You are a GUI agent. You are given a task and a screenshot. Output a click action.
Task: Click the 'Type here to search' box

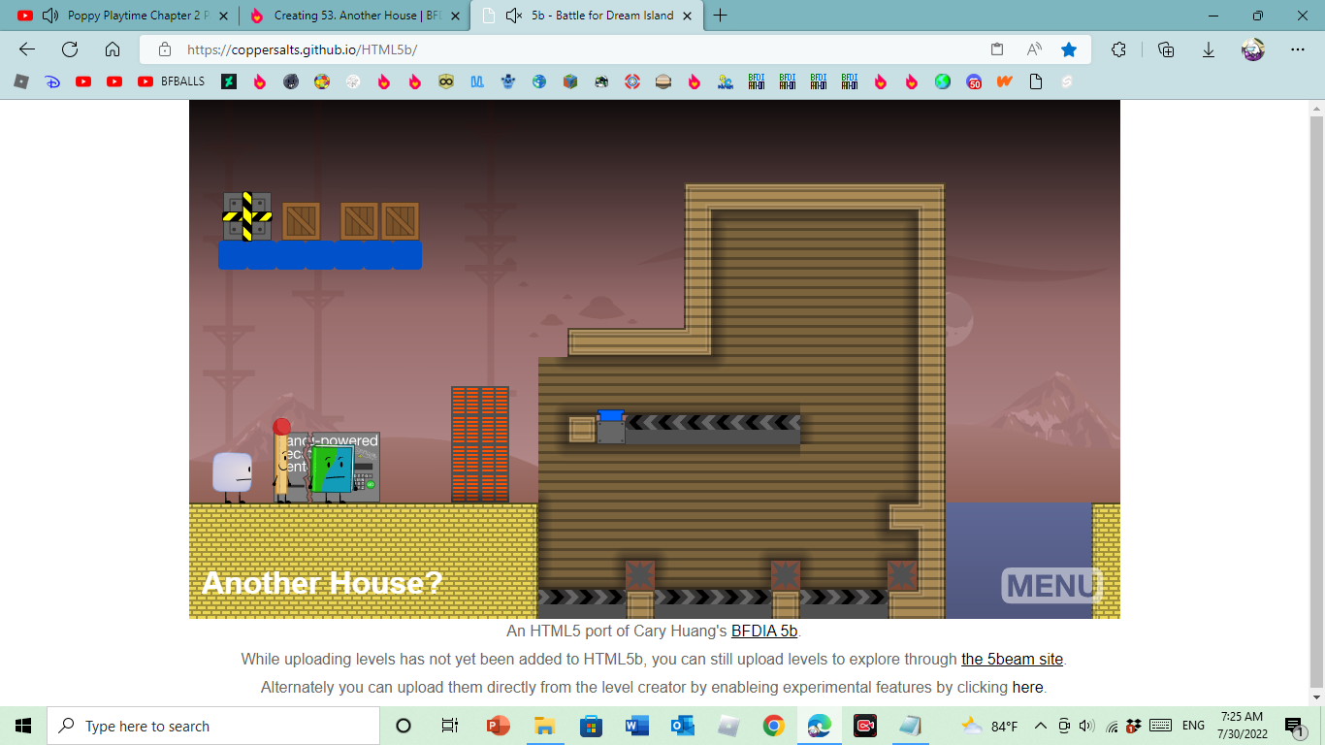pyautogui.click(x=213, y=726)
